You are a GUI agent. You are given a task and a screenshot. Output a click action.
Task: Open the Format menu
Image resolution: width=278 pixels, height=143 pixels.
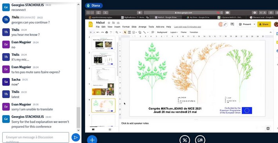pos(126,27)
